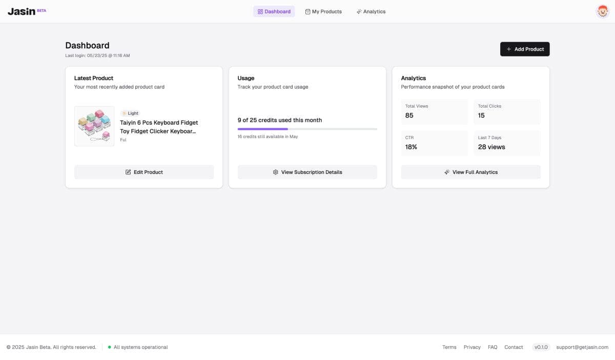The height and width of the screenshot is (360, 615).
Task: Click the pencil icon on Edit Product
Action: [x=128, y=172]
